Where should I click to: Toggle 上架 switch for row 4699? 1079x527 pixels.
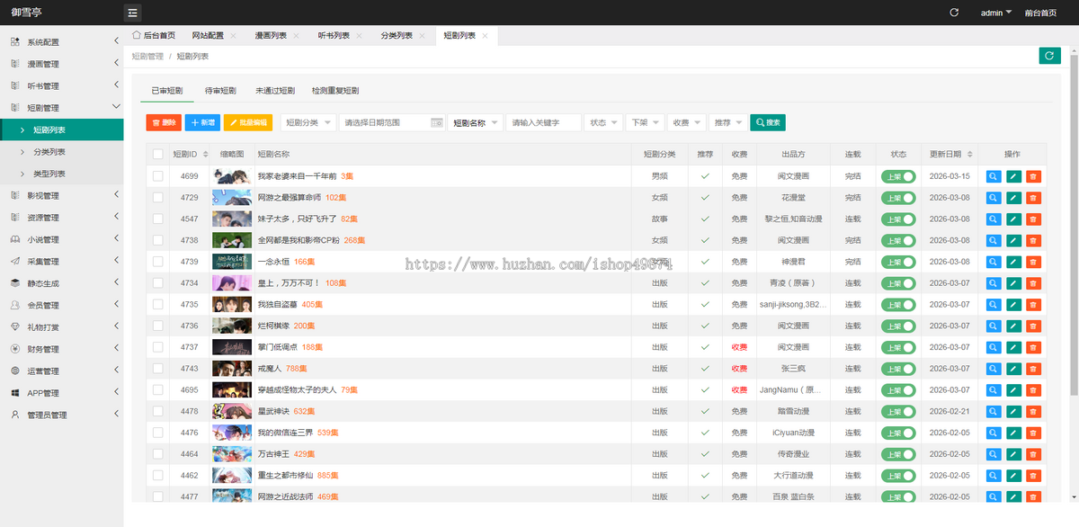898,176
